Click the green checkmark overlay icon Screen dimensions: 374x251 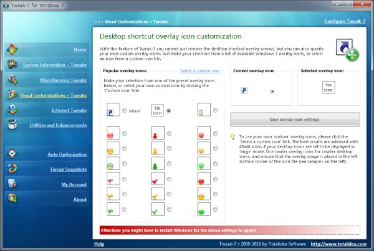[158, 209]
